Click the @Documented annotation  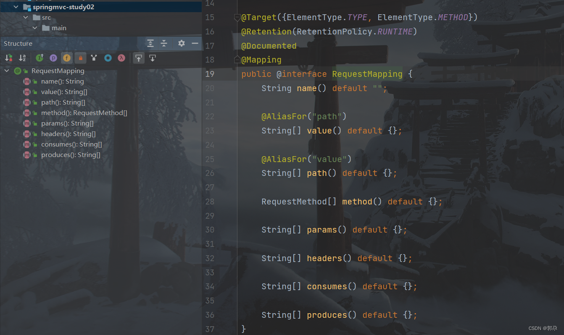click(269, 46)
